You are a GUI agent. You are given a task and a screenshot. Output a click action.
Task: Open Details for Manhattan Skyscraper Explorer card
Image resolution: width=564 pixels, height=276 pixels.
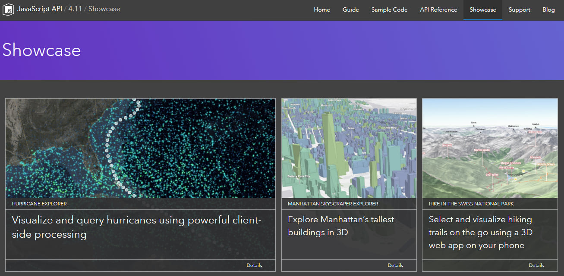tap(395, 265)
